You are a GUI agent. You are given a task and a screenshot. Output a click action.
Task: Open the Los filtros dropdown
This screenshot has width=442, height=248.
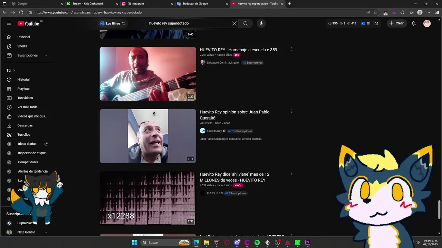pyautogui.click(x=113, y=23)
